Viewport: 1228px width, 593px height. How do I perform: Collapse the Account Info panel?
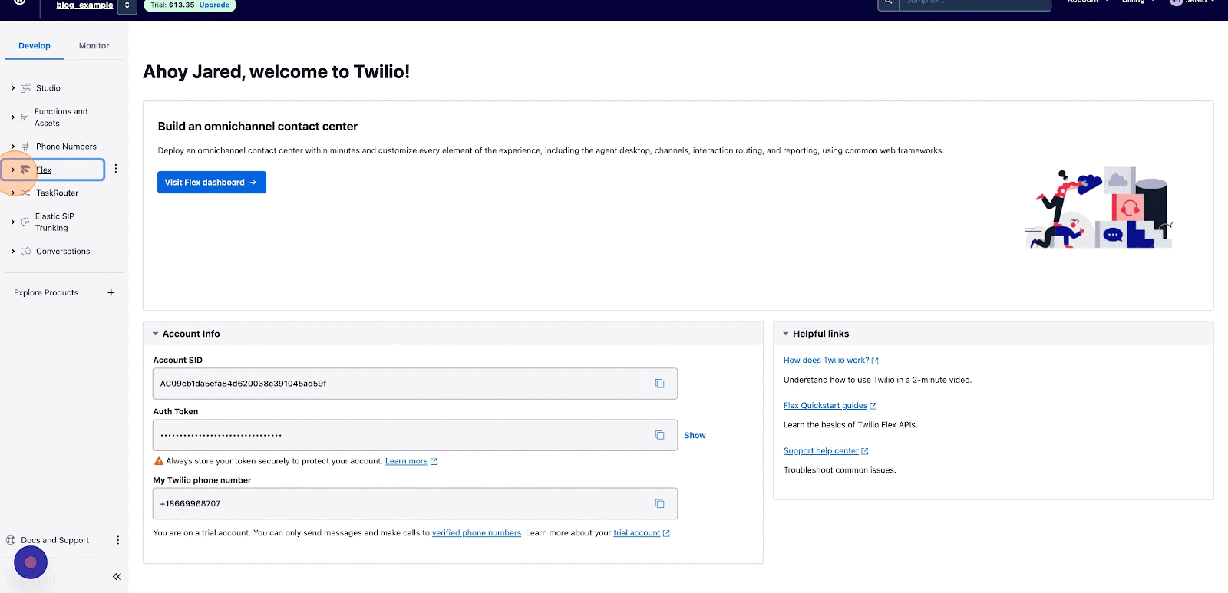(156, 334)
